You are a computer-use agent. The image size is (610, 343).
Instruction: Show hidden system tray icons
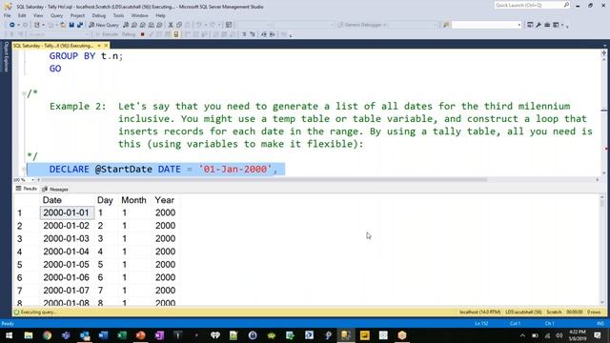pos(522,335)
